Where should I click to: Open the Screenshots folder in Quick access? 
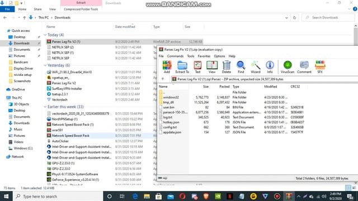point(22,81)
